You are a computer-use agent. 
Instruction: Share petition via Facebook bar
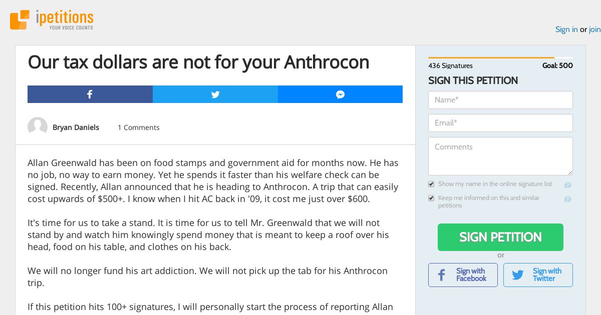tap(90, 94)
